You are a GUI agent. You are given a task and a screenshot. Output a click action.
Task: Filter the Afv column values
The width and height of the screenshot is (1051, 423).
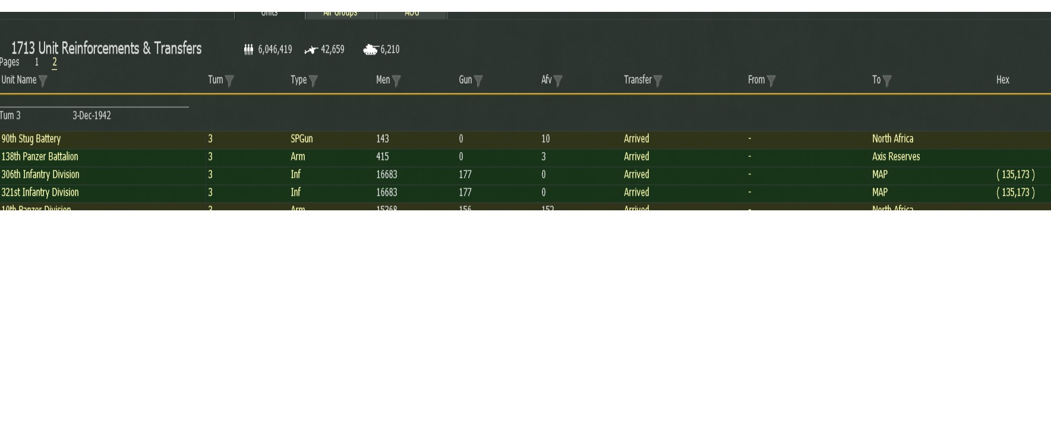coord(558,81)
